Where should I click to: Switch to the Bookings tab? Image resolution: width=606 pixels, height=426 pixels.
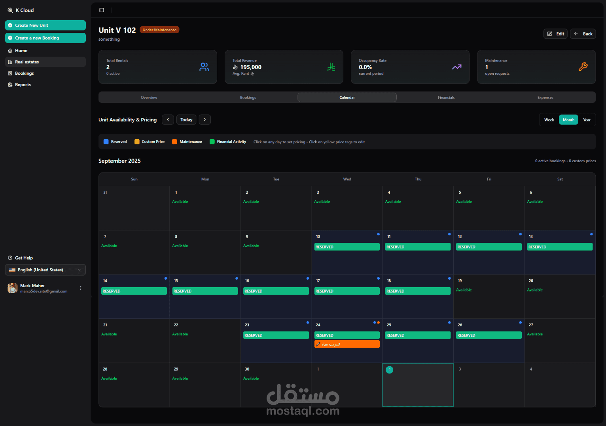click(248, 97)
